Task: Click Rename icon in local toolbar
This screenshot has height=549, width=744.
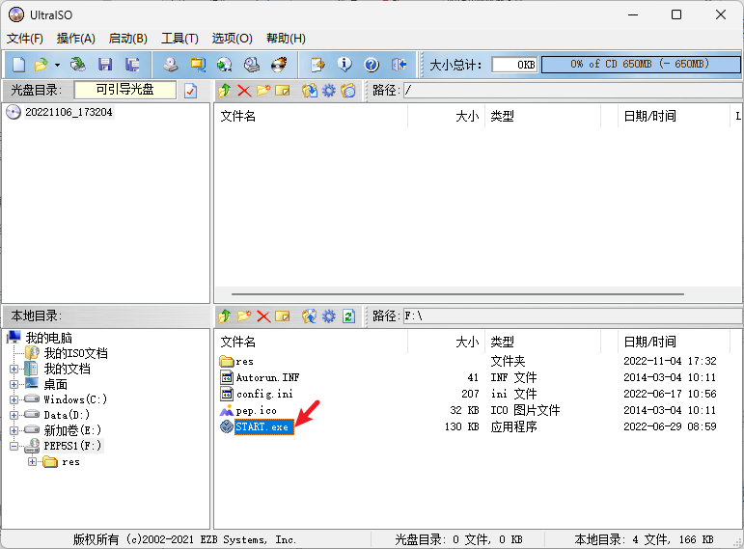Action: coord(283,316)
